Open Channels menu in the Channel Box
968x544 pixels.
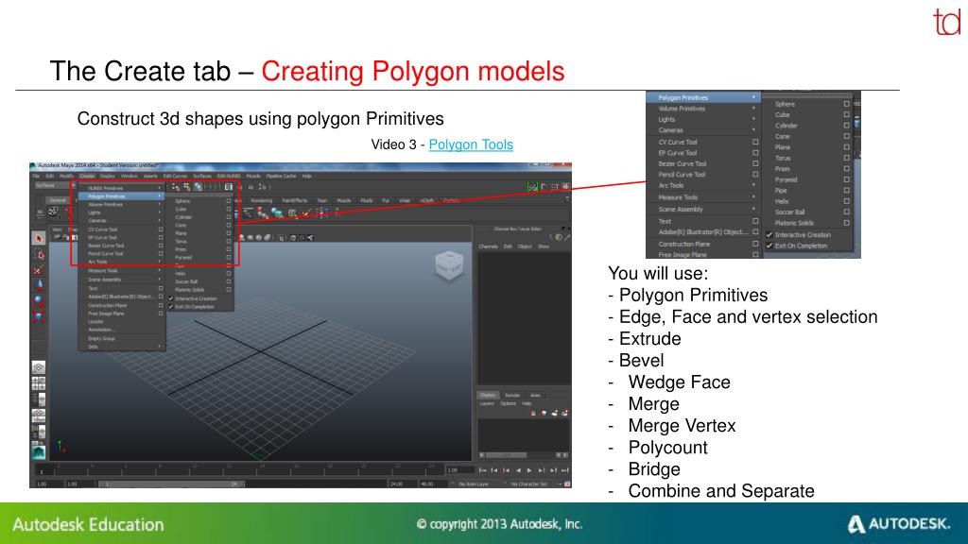tap(489, 246)
